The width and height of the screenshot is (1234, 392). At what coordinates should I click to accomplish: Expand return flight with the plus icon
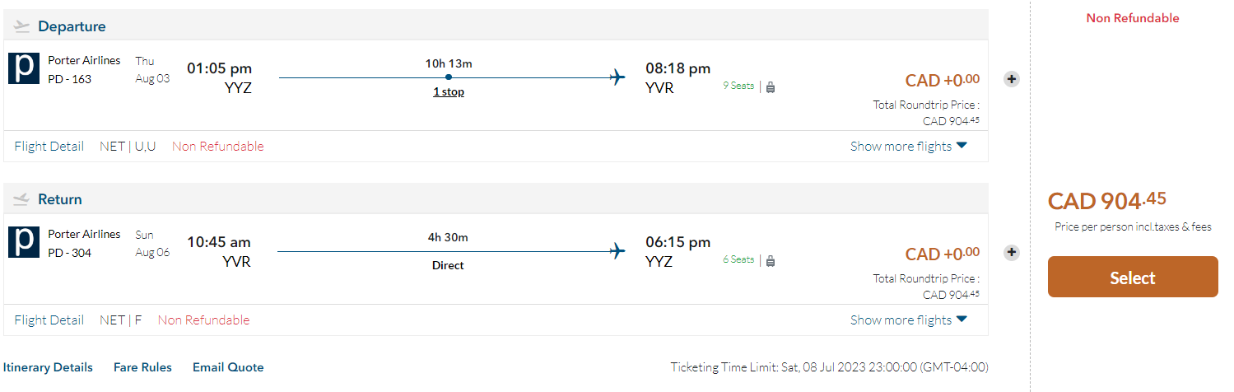tap(1012, 253)
